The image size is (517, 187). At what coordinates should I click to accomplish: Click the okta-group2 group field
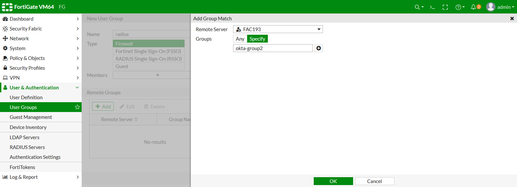(x=273, y=48)
